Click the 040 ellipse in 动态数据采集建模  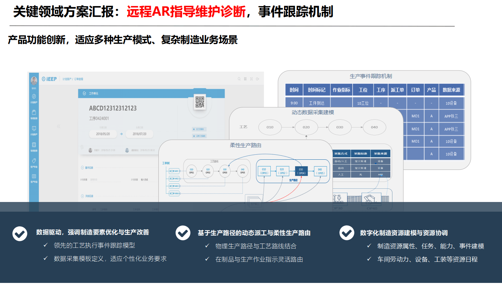(x=375, y=127)
